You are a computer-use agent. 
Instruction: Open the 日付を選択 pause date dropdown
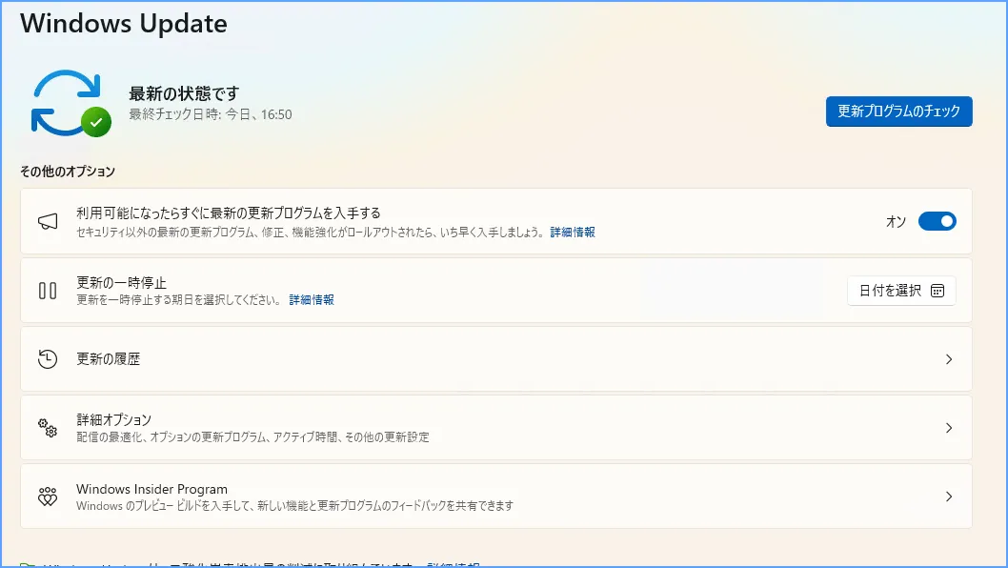point(901,291)
